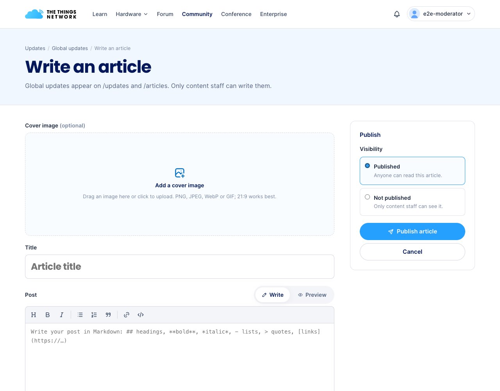Insert a bulleted list
Screen dimensions: 500x391
[80, 315]
